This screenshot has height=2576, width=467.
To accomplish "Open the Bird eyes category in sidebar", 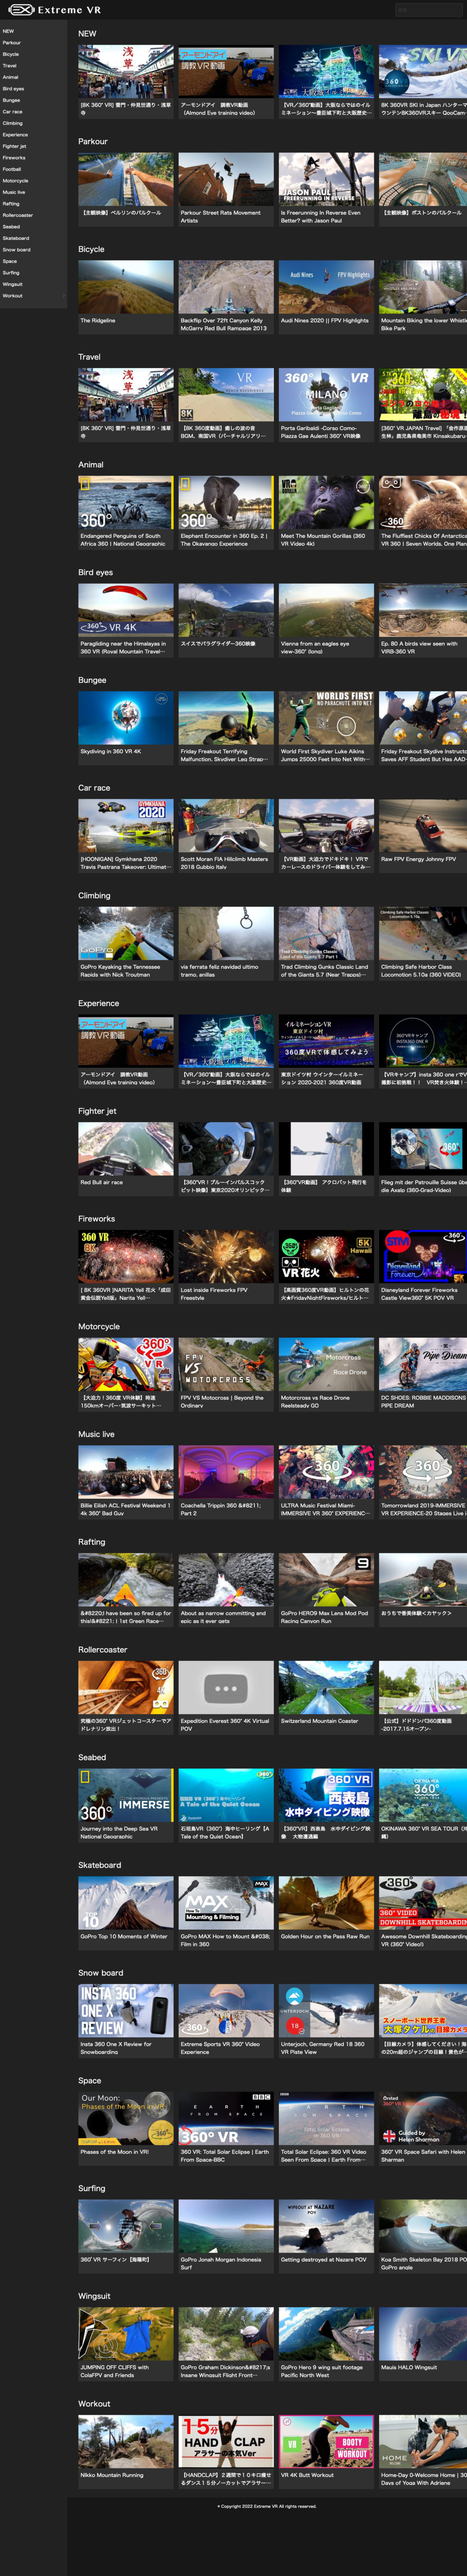I will pyautogui.click(x=13, y=89).
